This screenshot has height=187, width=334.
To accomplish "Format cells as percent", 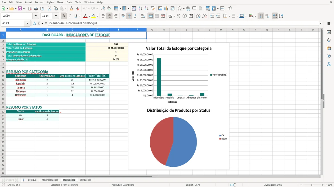I will point(179,16).
